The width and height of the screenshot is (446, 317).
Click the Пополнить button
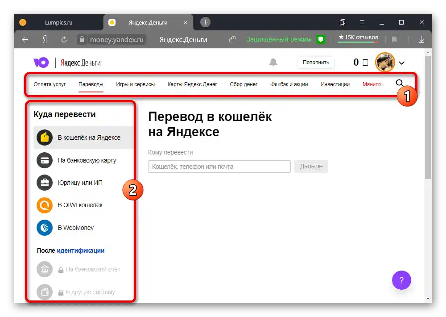315,63
